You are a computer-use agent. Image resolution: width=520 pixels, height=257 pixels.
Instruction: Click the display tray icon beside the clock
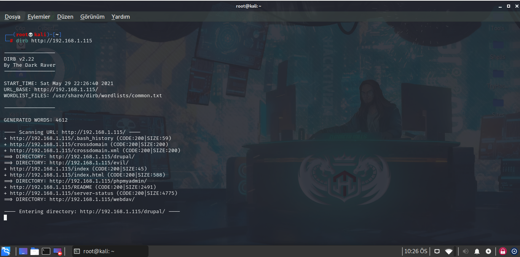437,251
